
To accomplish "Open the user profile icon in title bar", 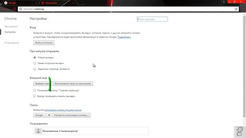I will tap(224, 2).
